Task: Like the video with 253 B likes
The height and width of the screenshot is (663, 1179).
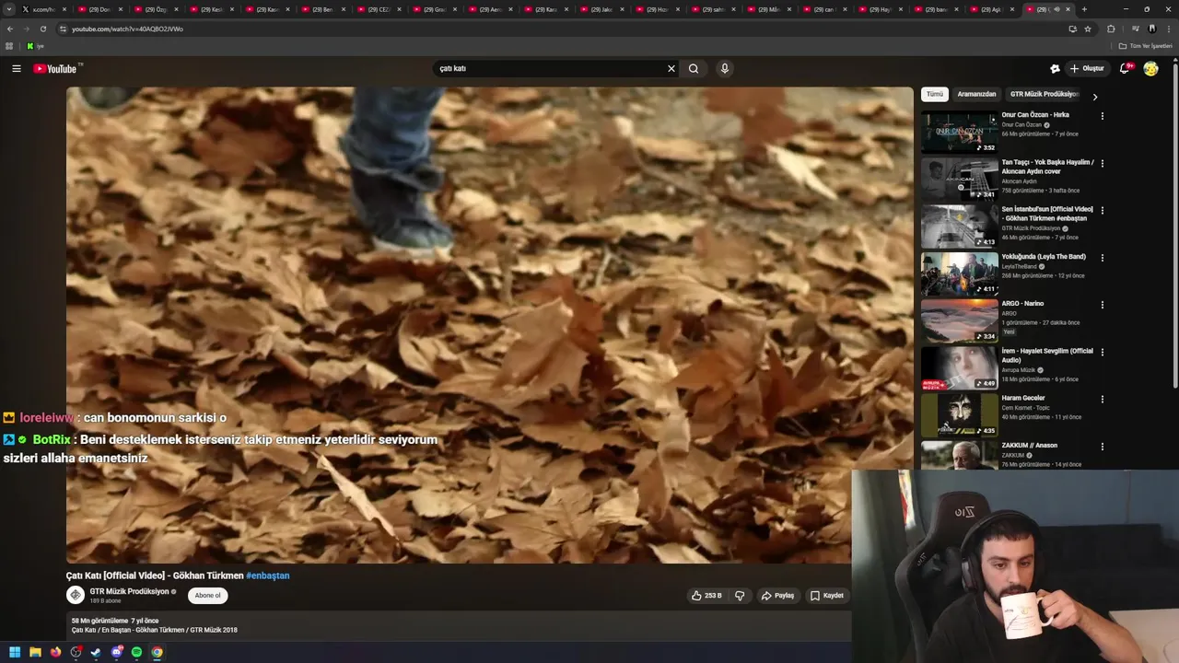Action: [706, 596]
